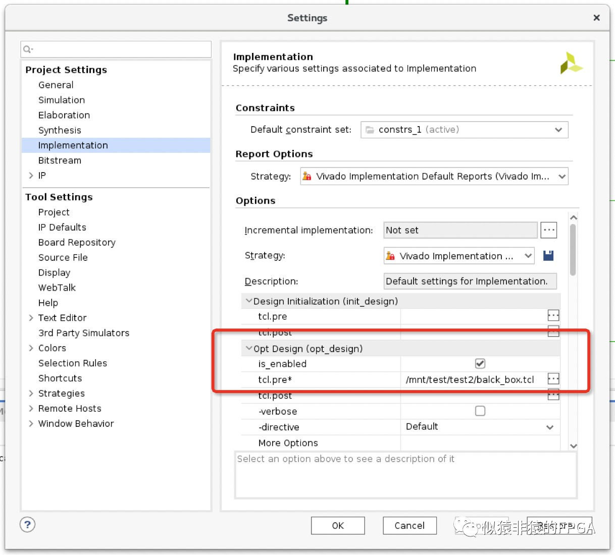Image resolution: width=615 pixels, height=555 pixels.
Task: Select Simulation settings
Action: 62,100
